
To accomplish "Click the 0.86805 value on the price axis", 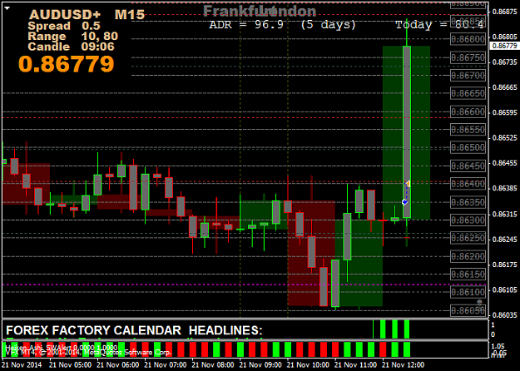I will 505,37.
